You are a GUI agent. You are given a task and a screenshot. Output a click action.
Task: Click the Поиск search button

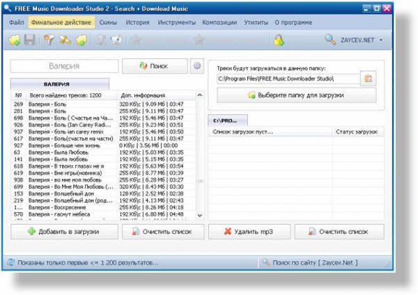pyautogui.click(x=155, y=66)
